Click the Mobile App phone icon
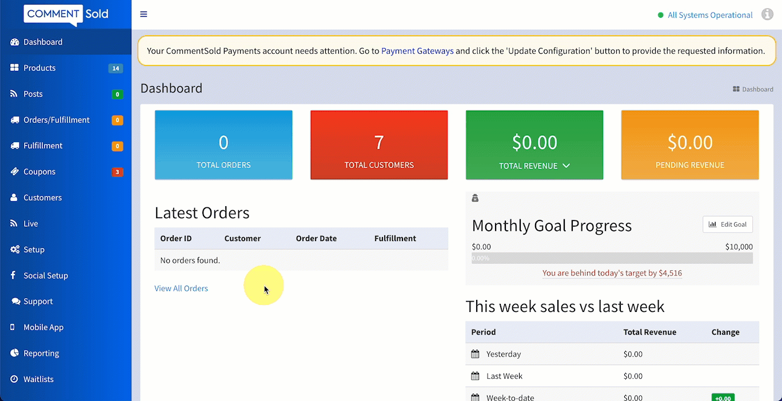 coord(13,327)
